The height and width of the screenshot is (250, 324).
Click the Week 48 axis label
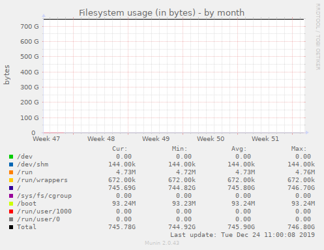[101, 139]
